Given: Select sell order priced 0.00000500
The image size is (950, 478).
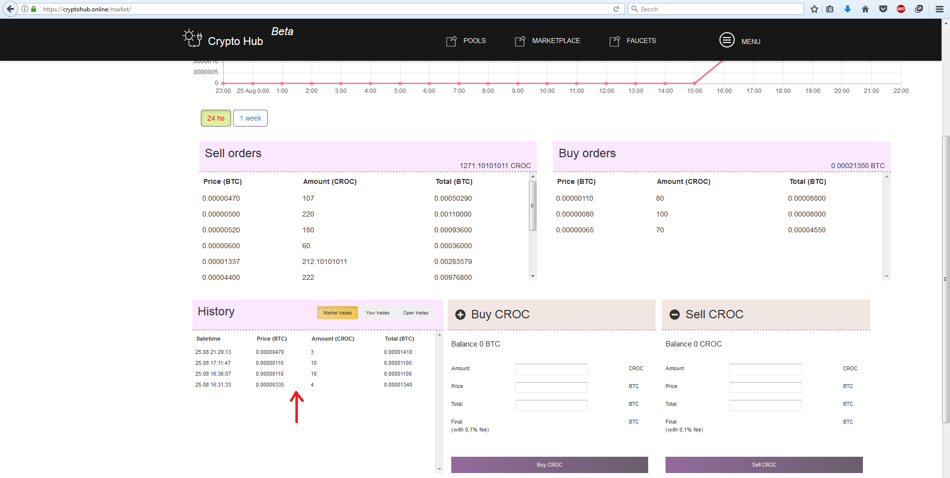Looking at the screenshot, I should click(364, 214).
